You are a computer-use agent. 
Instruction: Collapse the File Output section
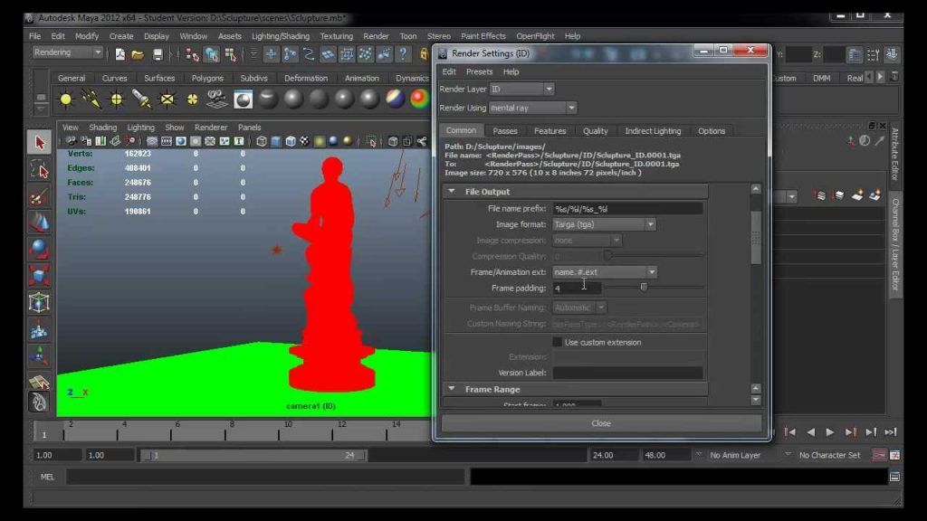[x=451, y=192]
